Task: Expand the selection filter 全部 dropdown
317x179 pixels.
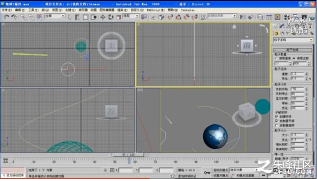Action: pyautogui.click(x=55, y=16)
